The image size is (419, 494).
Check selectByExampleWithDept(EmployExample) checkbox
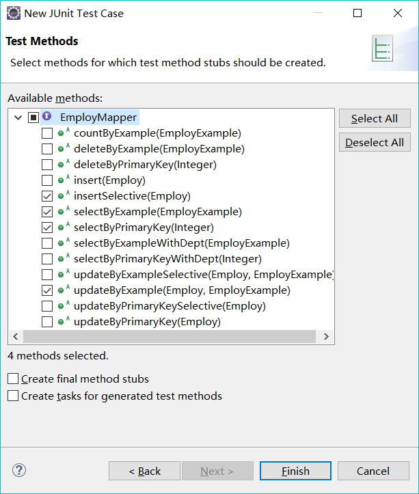(x=47, y=243)
